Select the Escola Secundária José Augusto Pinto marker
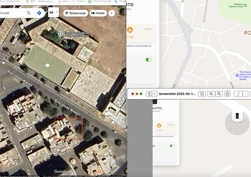Viewport: 251px width, 177px height. tap(60, 34)
